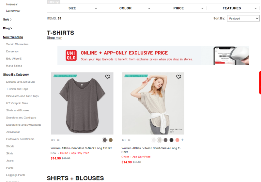Screen dimensions: 261x182
Task: Open UT: Graphic Tees category
Action: point(17,103)
